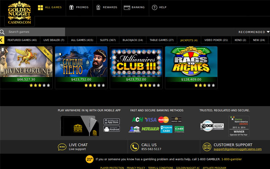Click the Golden Nugget Casino logo
270x169 pixels.
click(19, 13)
